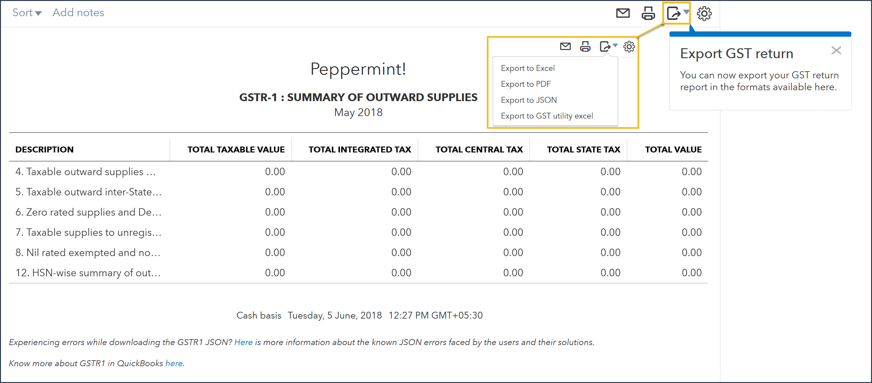This screenshot has width=872, height=383.
Task: Select row '6. Zero rated supplies and De…'
Action: [x=358, y=212]
